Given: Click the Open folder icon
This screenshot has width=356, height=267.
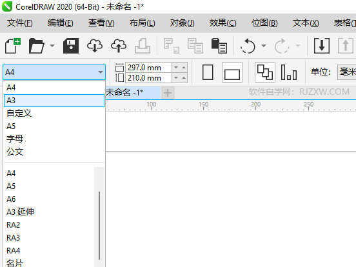Looking at the screenshot, I should (36, 46).
